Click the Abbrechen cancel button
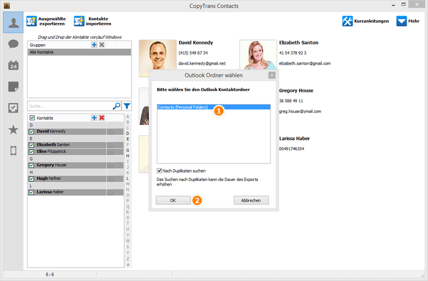This screenshot has height=281, width=428. click(251, 201)
